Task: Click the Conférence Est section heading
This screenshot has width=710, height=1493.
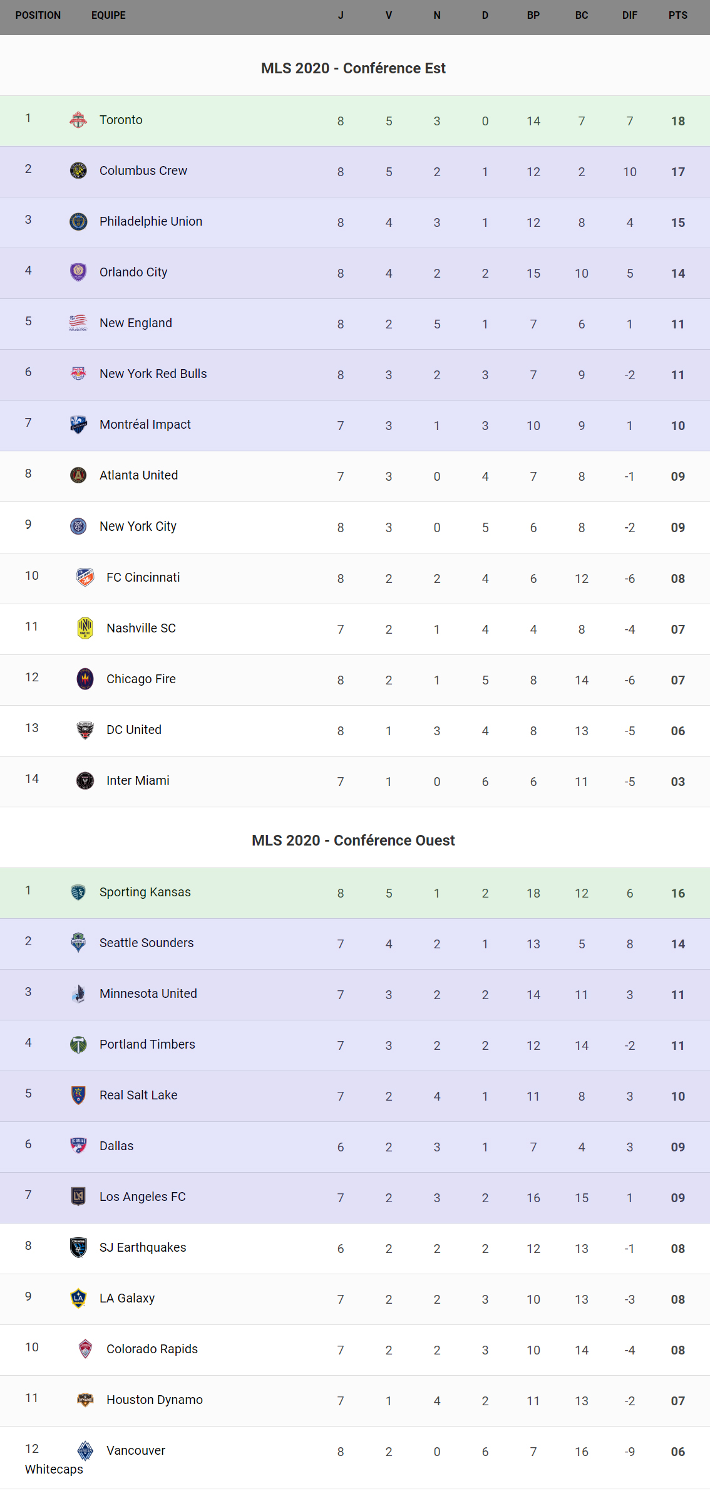Action: 353,68
